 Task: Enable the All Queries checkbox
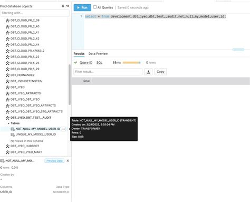pyautogui.click(x=95, y=7)
